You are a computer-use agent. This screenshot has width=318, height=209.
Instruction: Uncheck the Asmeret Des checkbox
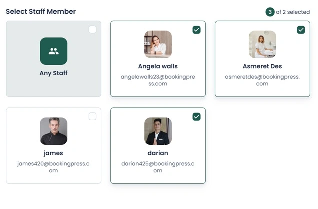301,30
